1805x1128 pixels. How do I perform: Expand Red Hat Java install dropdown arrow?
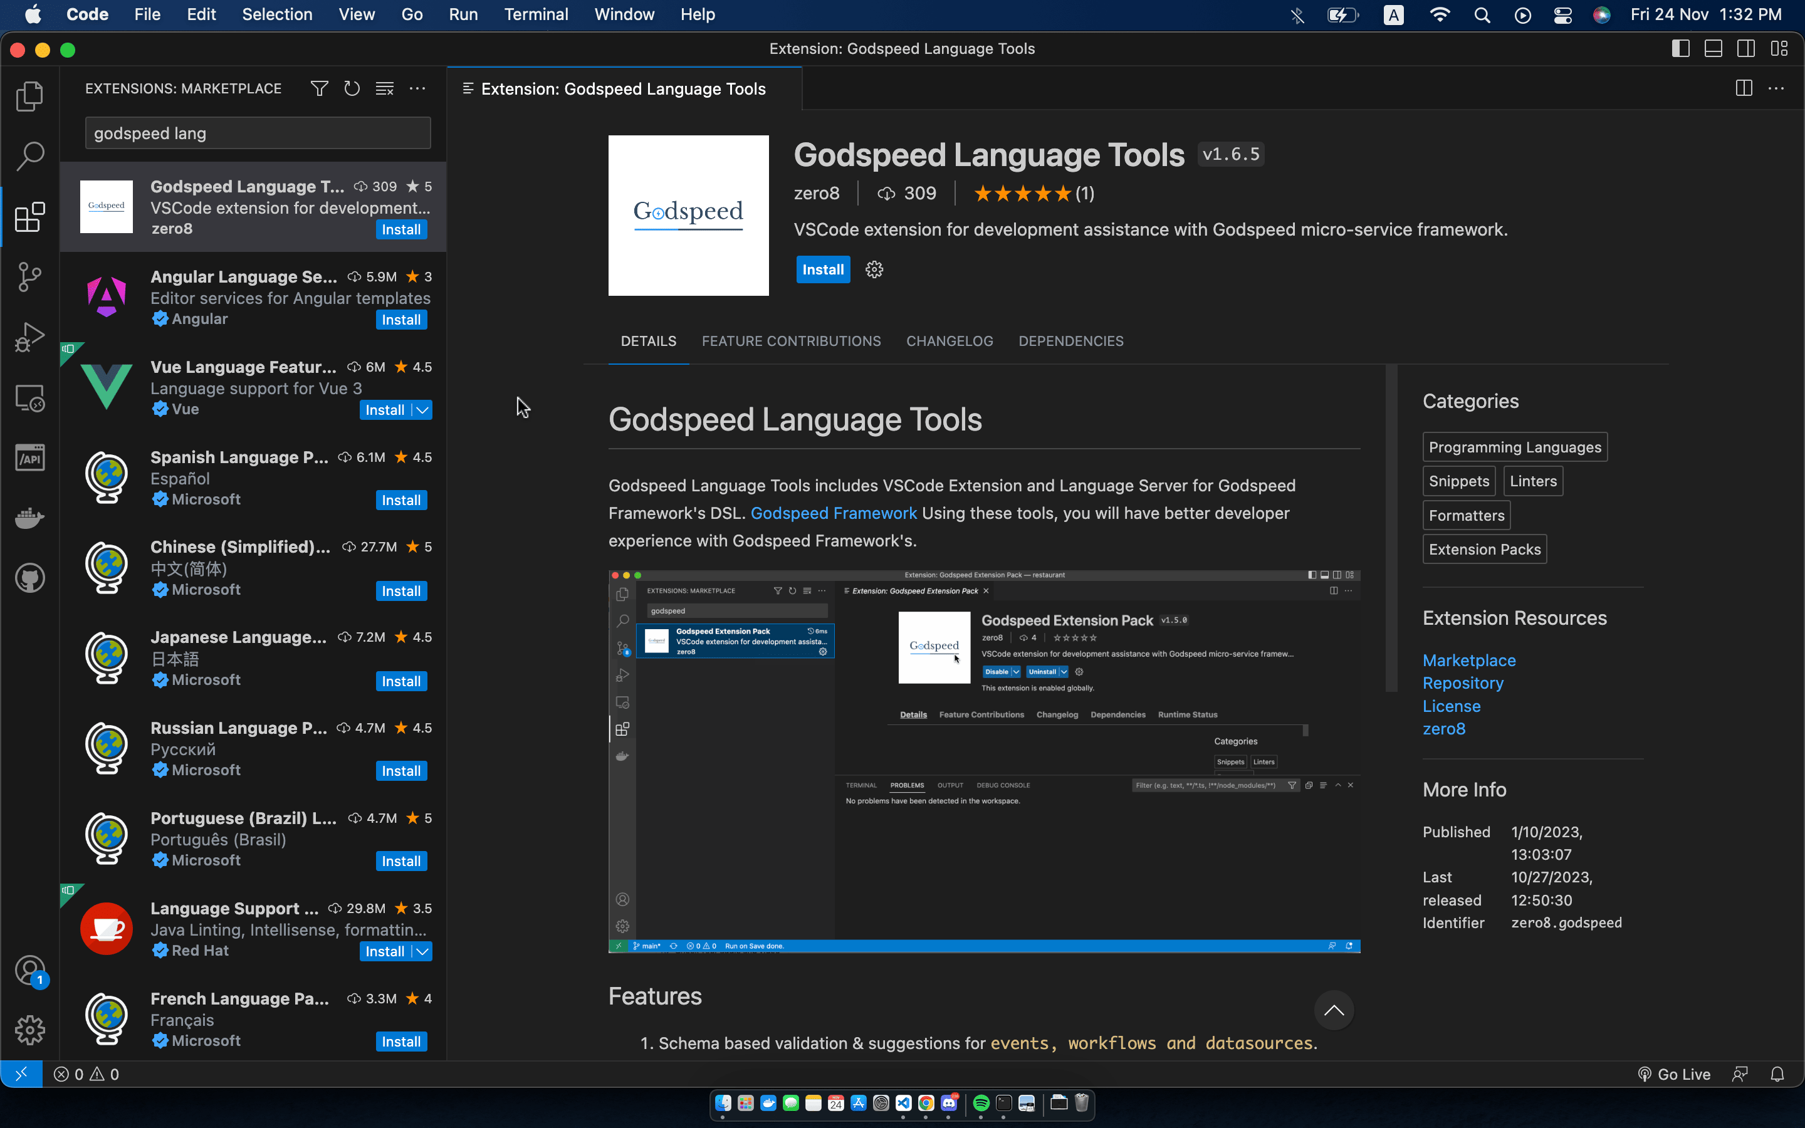click(422, 952)
